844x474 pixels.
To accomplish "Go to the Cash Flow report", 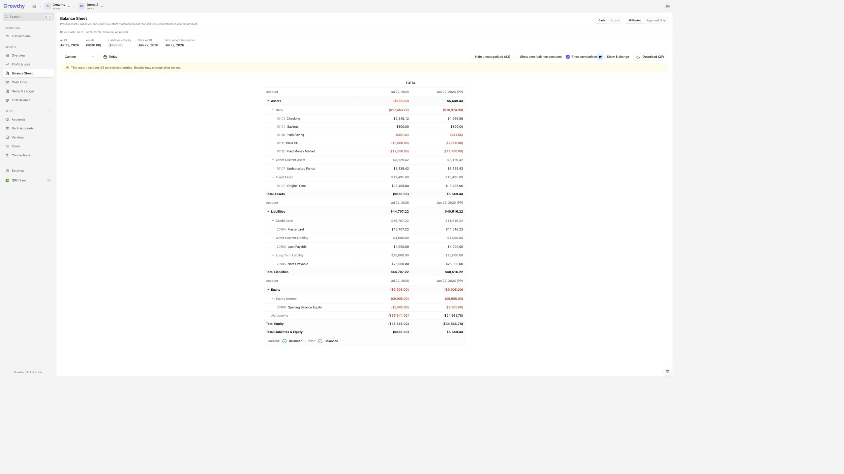I will coord(28,82).
